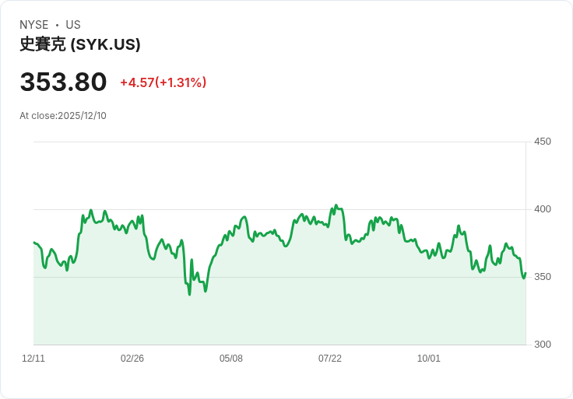This screenshot has width=573, height=399.
Task: Click the At close 2025/12/10 timestamp
Action: pyautogui.click(x=63, y=116)
